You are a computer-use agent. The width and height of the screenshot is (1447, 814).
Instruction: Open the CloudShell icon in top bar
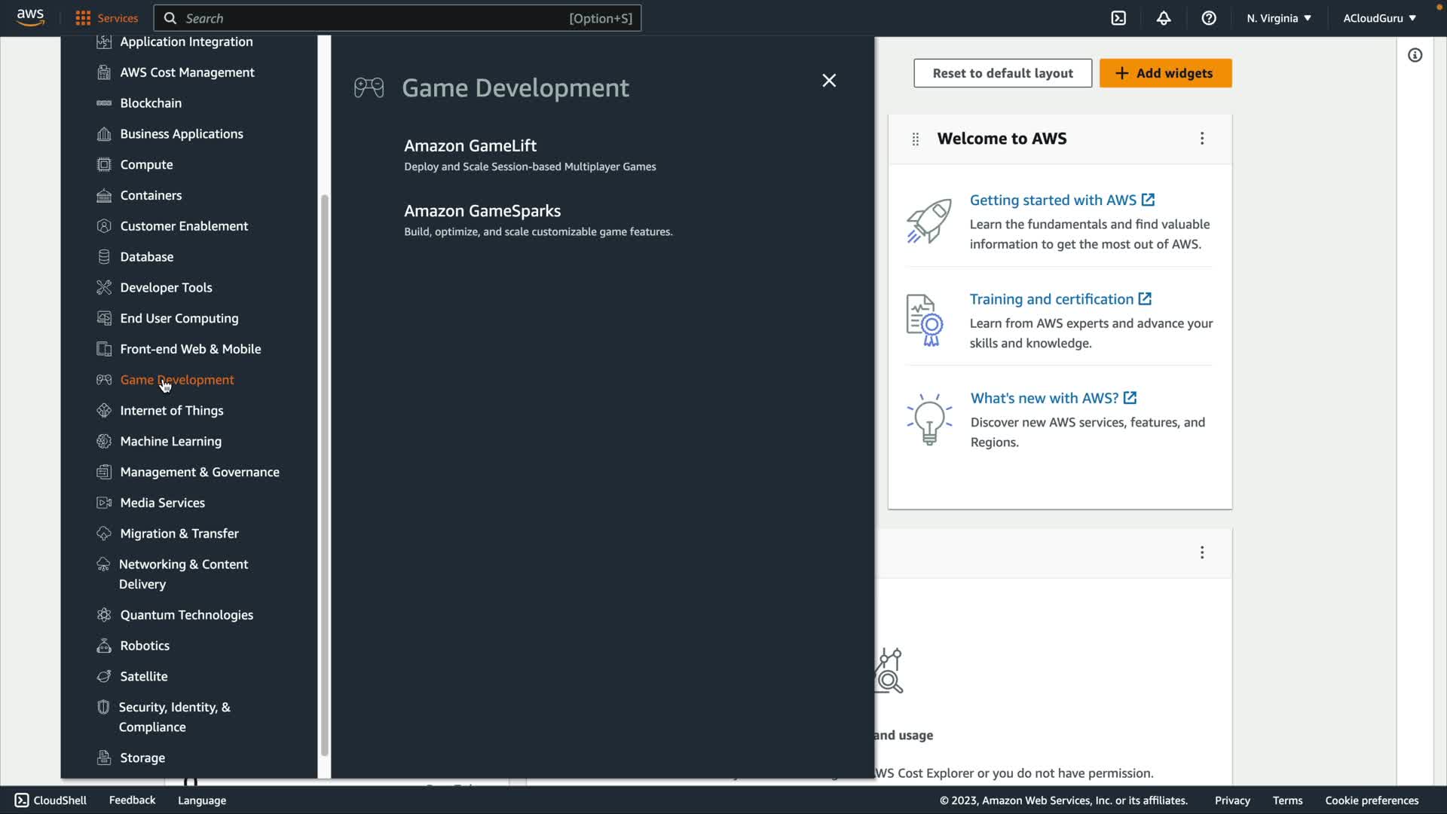[1118, 18]
